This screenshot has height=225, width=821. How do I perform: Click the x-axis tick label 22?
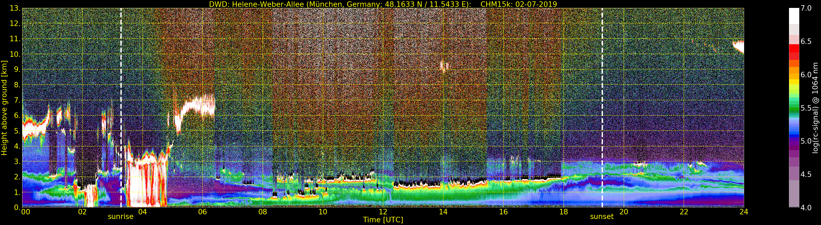tap(684, 212)
